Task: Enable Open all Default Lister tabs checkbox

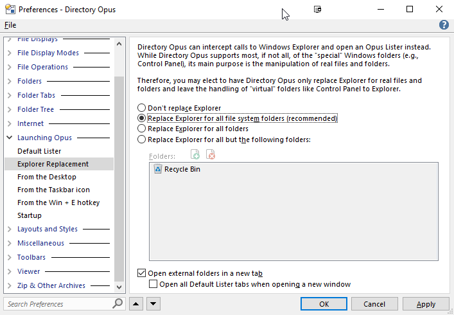Action: click(153, 284)
